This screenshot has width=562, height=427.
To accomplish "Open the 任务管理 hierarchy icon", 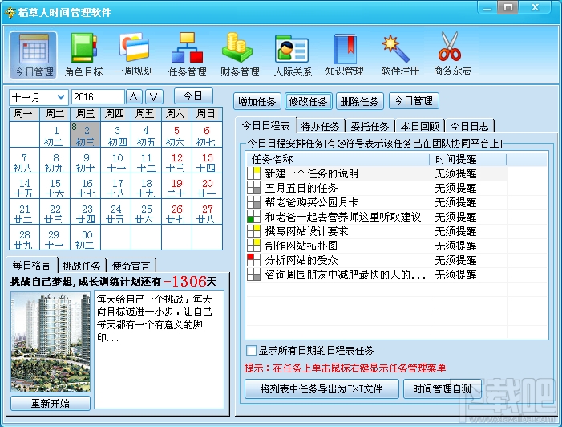I will click(x=187, y=55).
